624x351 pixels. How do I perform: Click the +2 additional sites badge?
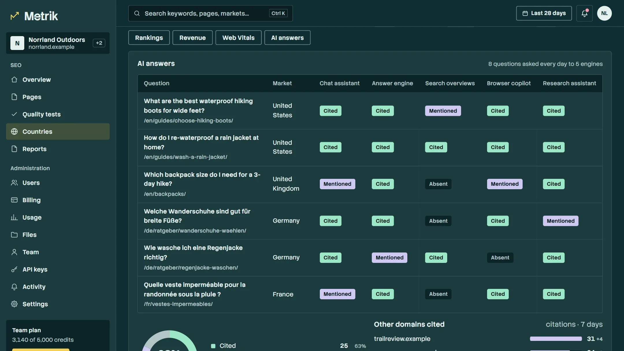[99, 43]
